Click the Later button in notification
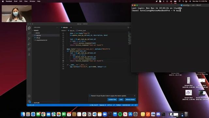209x118 pixels. [x=121, y=100]
